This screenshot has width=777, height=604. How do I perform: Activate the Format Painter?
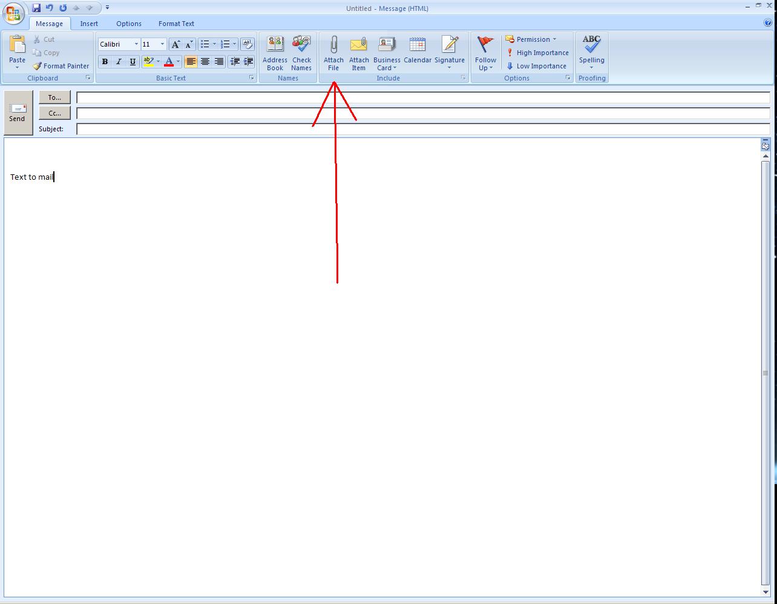pyautogui.click(x=61, y=66)
